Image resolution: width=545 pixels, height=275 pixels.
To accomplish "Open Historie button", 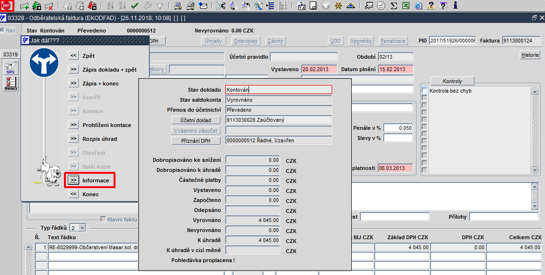I will (530, 55).
